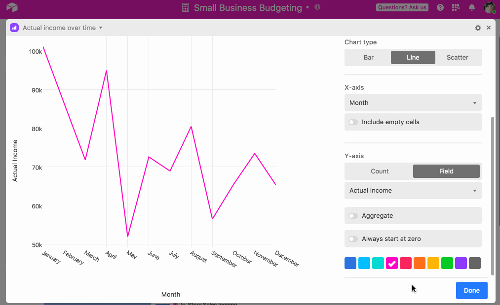Open the apps grid icon
Viewport: 500px width, 305px height.
(x=456, y=7)
